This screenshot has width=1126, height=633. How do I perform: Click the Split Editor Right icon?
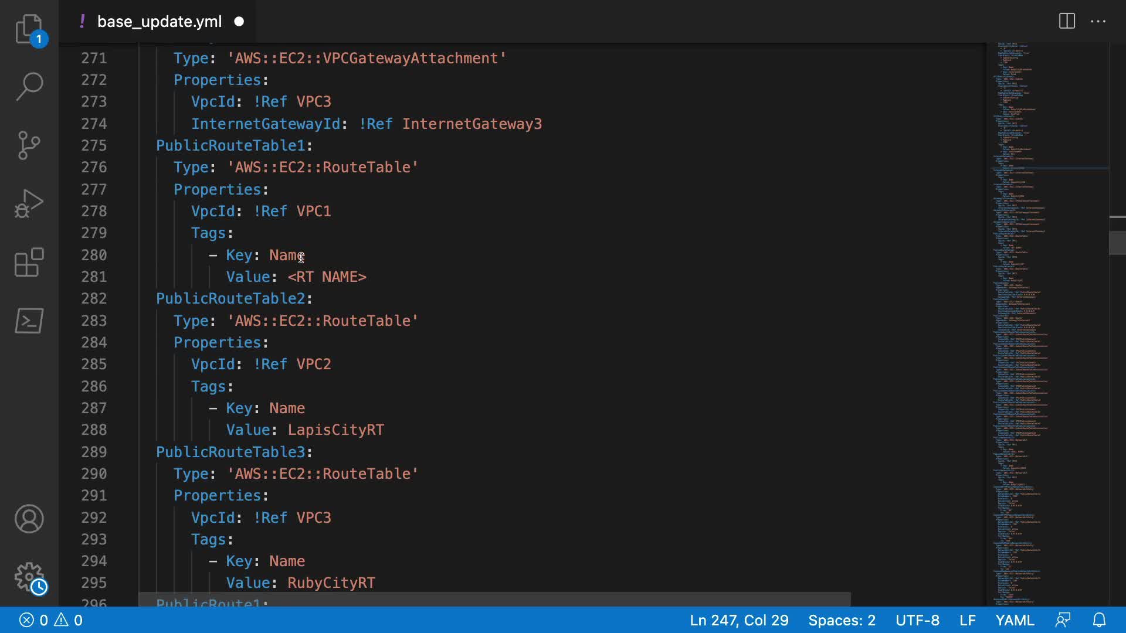pos(1067,22)
